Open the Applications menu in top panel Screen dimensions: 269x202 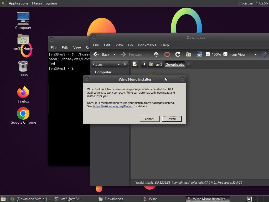(x=19, y=3)
